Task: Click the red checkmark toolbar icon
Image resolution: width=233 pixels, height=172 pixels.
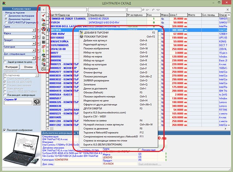Action: pos(43,15)
